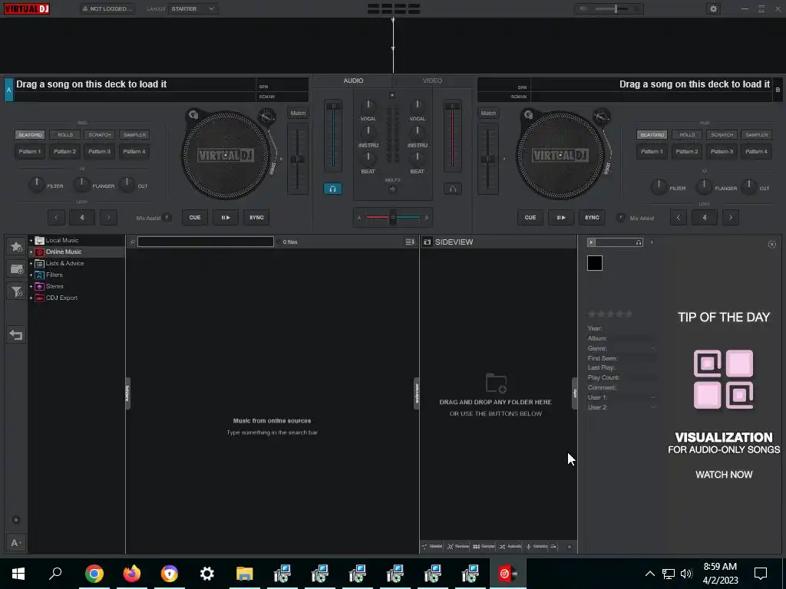The height and width of the screenshot is (589, 786).
Task: Click black cover art square in info panel
Action: click(x=595, y=263)
